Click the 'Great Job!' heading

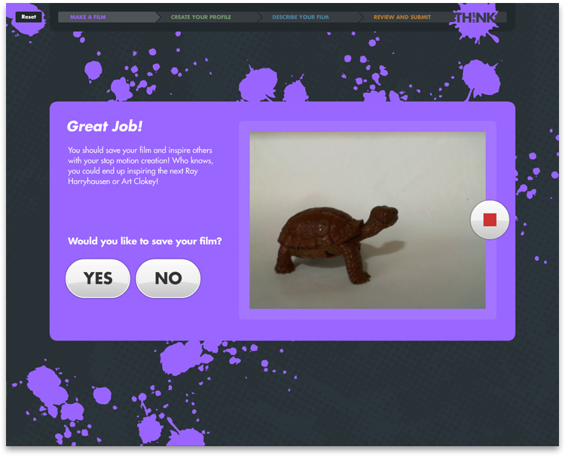click(105, 126)
